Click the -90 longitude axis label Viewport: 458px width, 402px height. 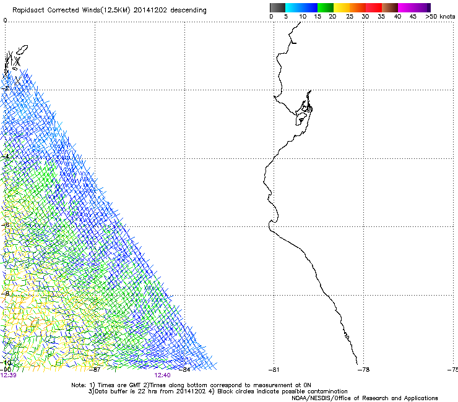point(6,370)
